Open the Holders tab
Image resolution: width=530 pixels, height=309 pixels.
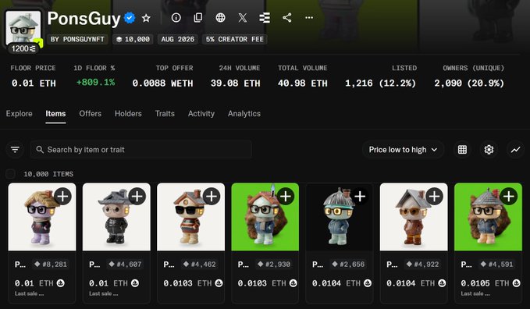pyautogui.click(x=128, y=114)
